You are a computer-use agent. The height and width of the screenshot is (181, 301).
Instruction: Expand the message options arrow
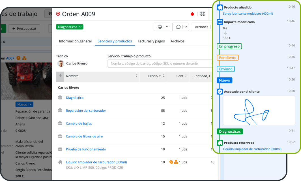186,27
